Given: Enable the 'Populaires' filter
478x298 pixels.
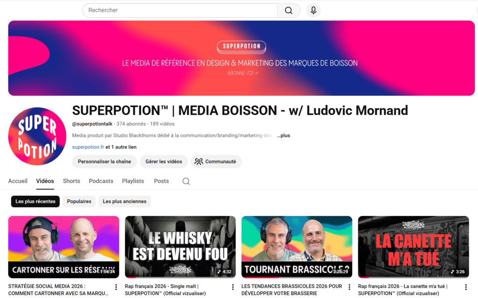Looking at the screenshot, I should 79,201.
